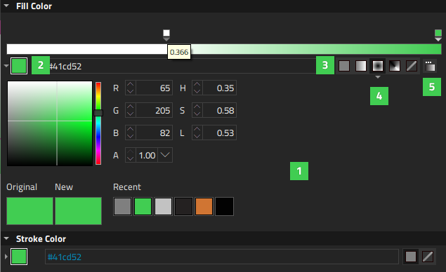The width and height of the screenshot is (446, 272).
Task: Click the B value field 82
Action: tap(154, 133)
